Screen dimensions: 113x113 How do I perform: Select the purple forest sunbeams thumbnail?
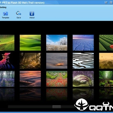pyautogui.click(x=7, y=79)
